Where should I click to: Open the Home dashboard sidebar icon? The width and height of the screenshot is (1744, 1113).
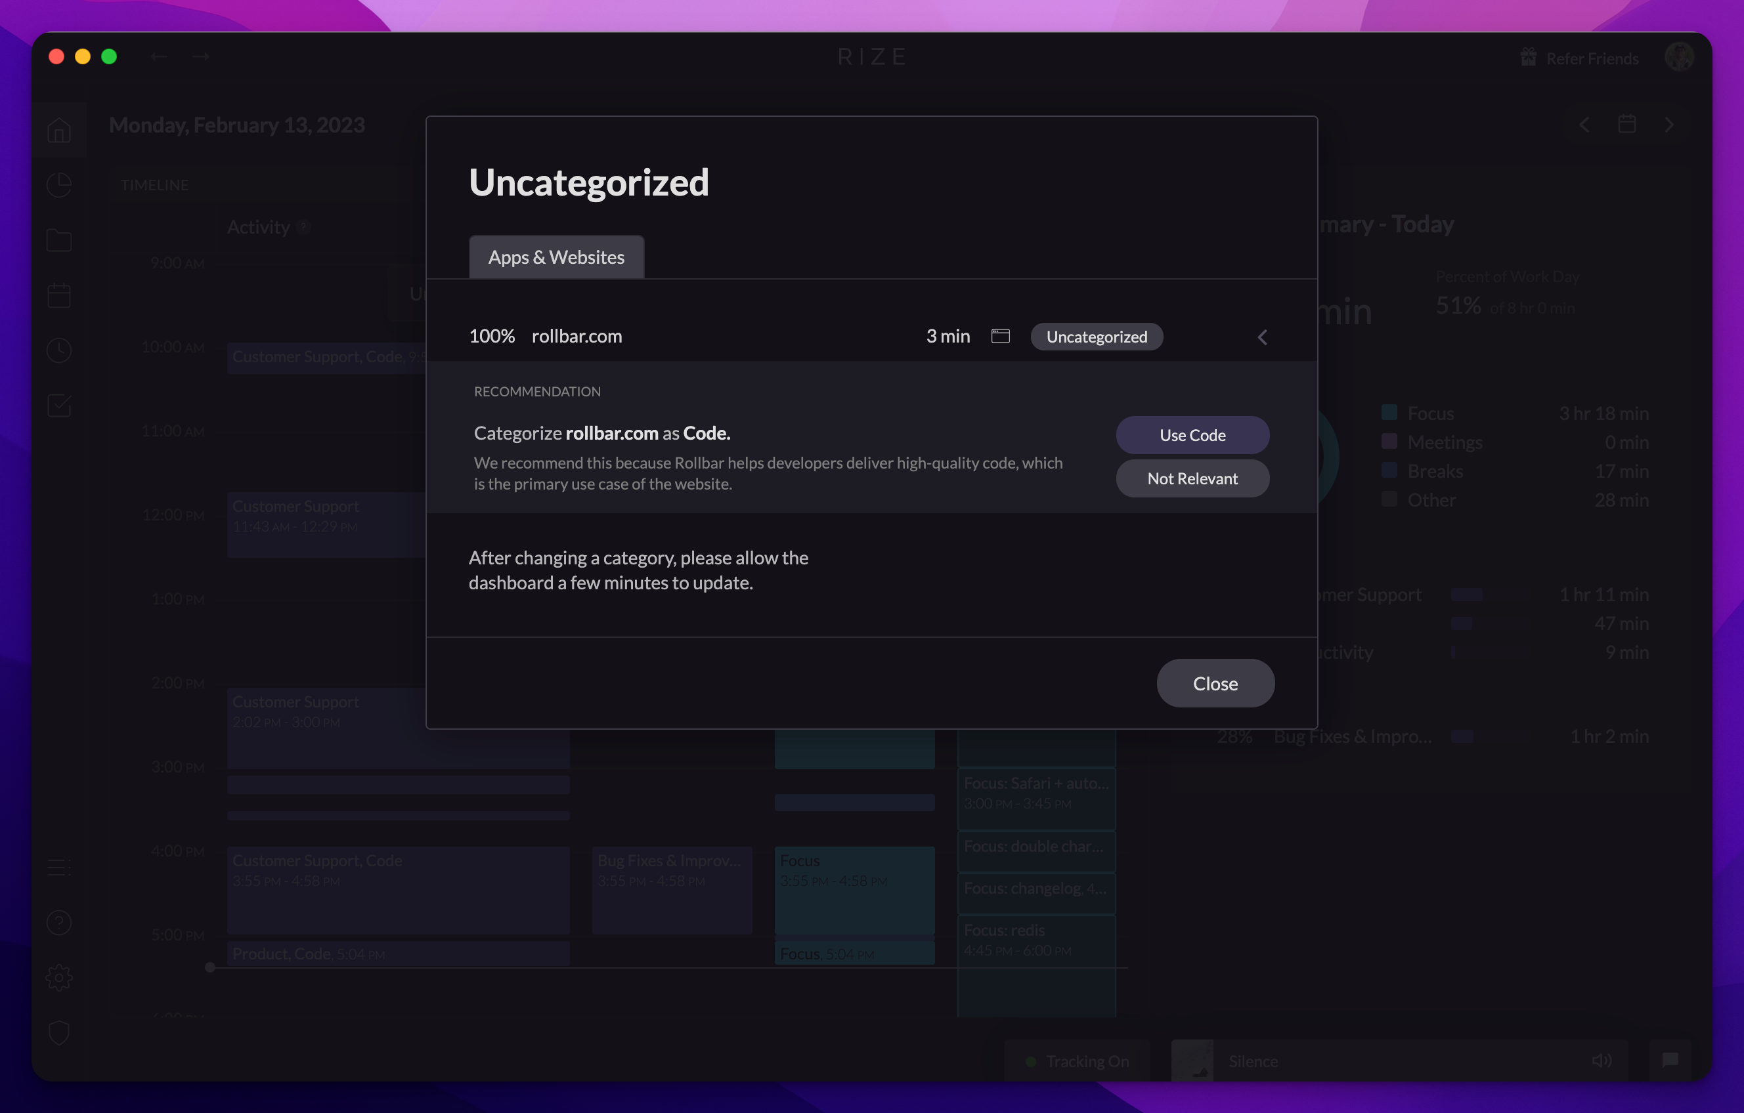coord(58,130)
